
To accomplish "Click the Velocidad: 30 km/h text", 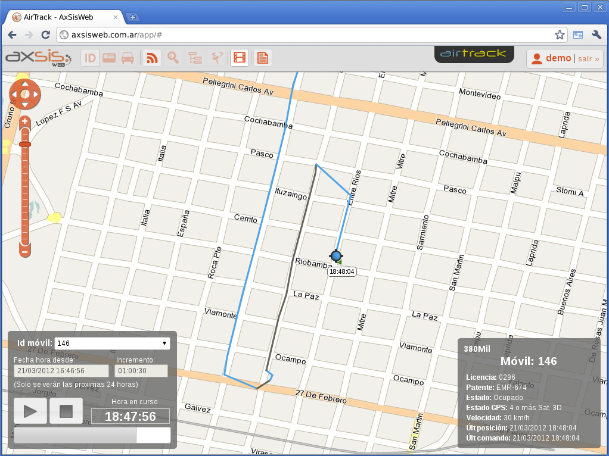I will coord(498,417).
